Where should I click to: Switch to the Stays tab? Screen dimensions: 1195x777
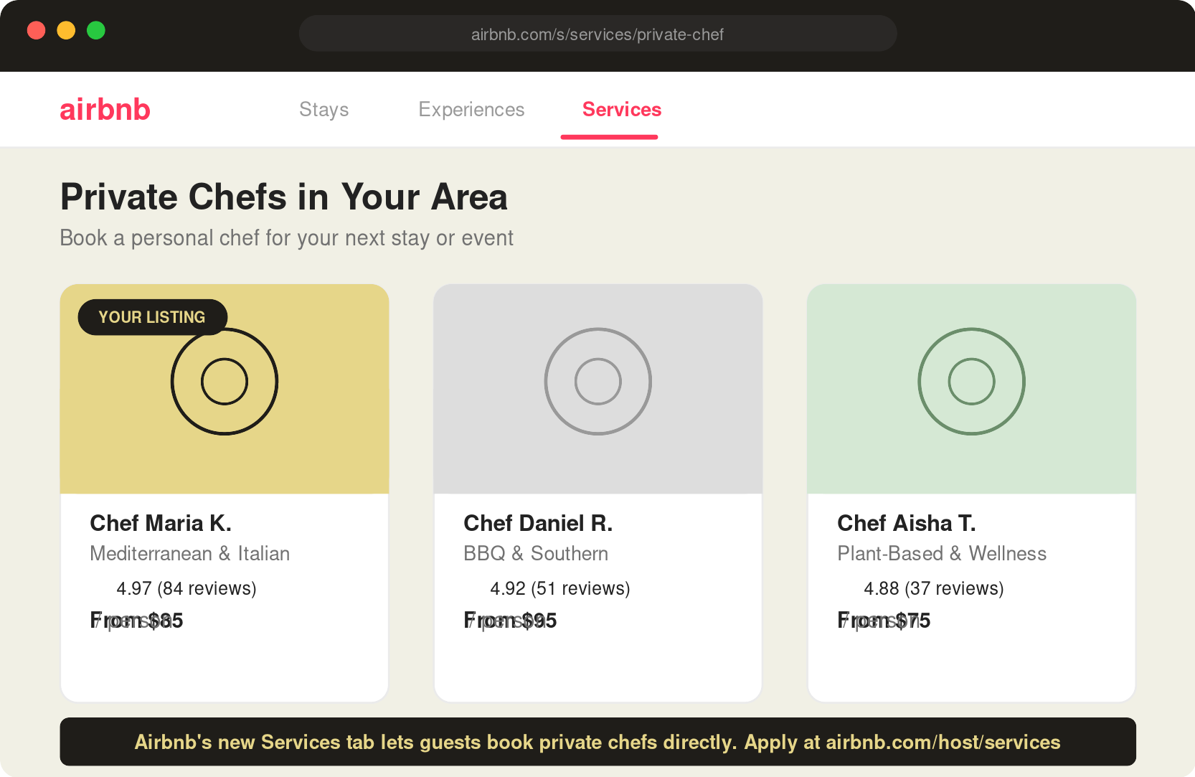pos(323,109)
